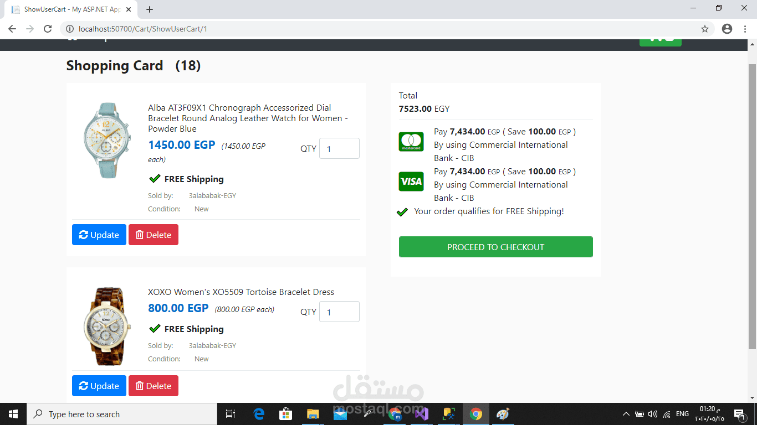Click QTY field for Alba watch
Image resolution: width=757 pixels, height=425 pixels.
click(x=339, y=148)
